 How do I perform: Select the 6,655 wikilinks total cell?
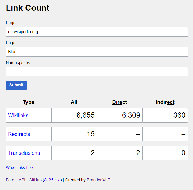(x=74, y=115)
